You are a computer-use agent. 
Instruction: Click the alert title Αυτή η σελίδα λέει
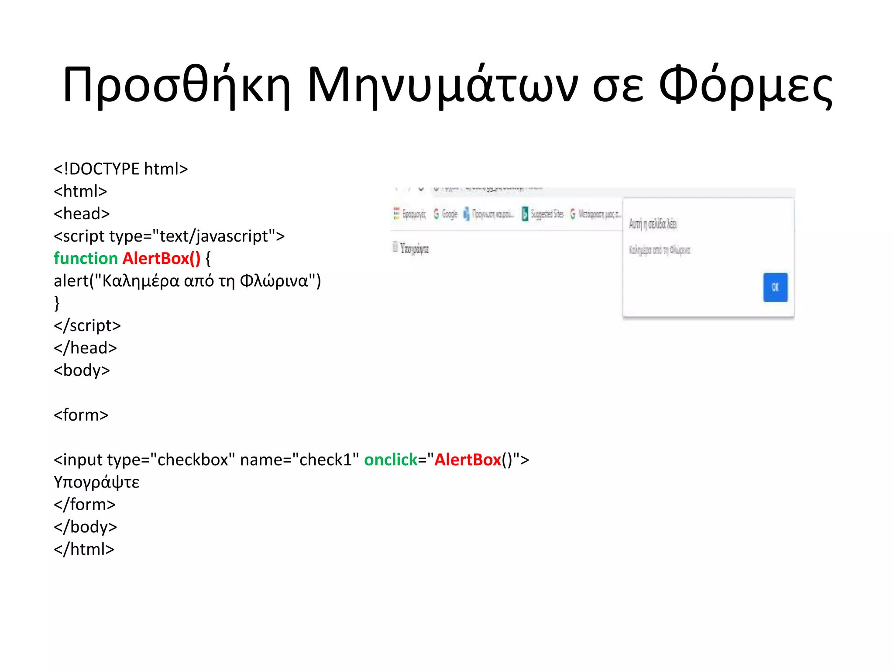653,224
